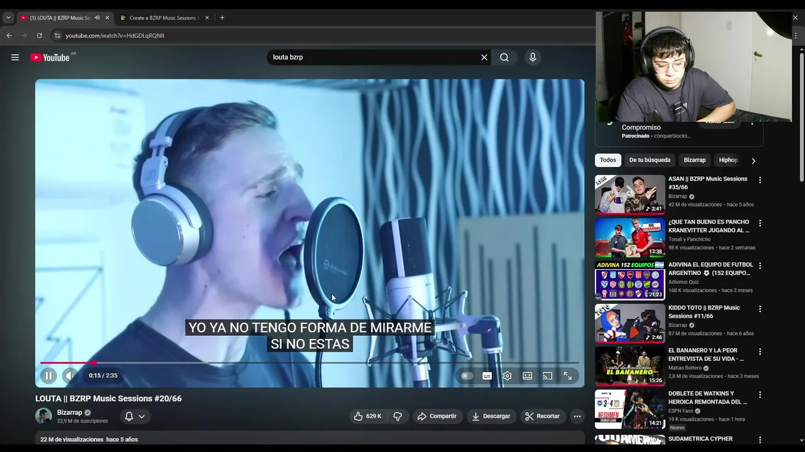
Task: Download the video via Descargar
Action: pos(491,416)
